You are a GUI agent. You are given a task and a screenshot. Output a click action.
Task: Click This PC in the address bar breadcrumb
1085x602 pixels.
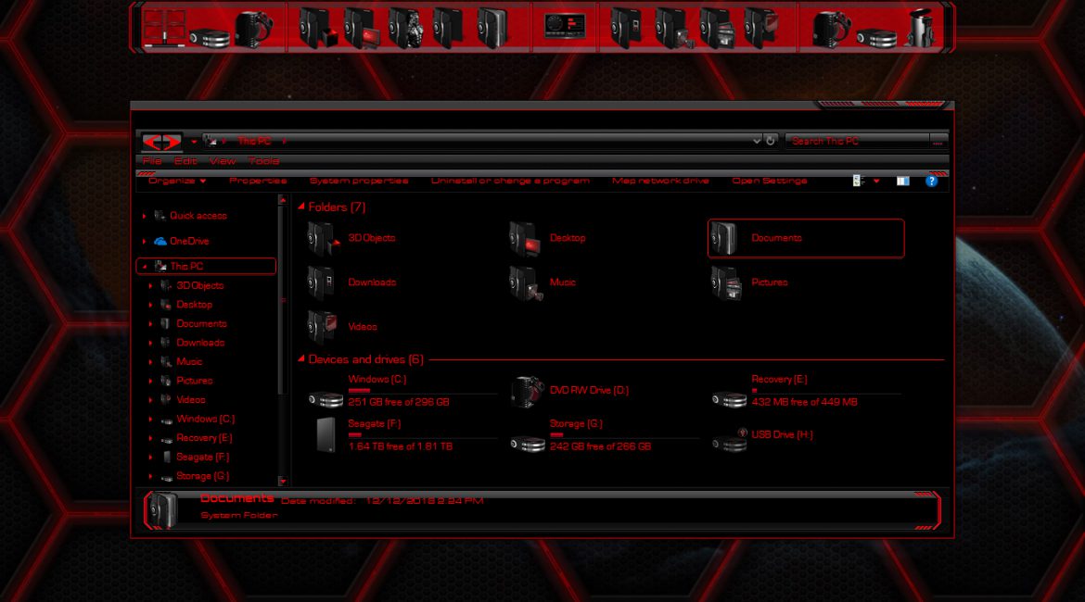point(255,141)
